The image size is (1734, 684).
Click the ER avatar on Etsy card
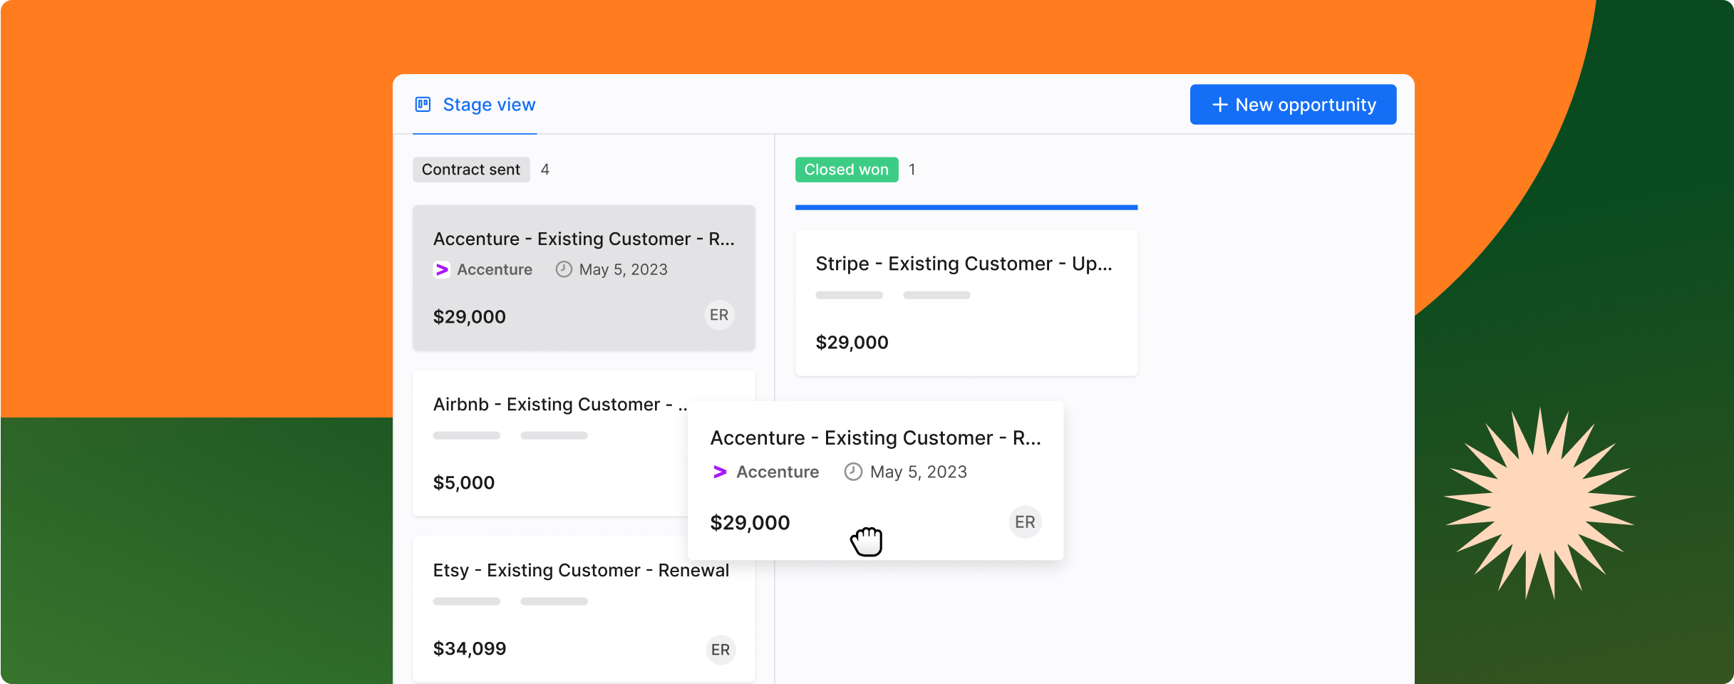721,650
